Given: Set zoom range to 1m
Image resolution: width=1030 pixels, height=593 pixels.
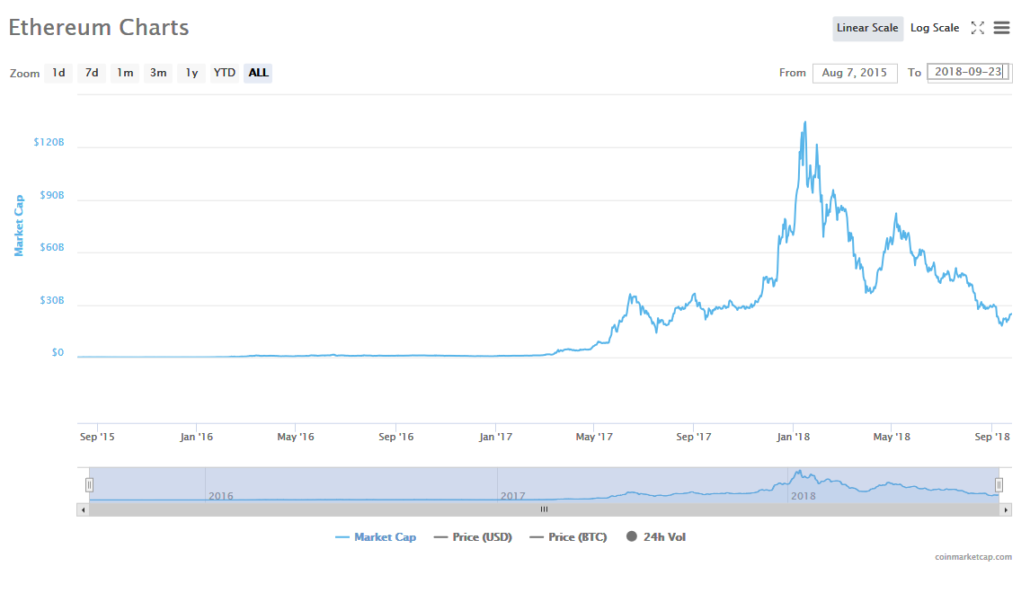Looking at the screenshot, I should coord(125,73).
